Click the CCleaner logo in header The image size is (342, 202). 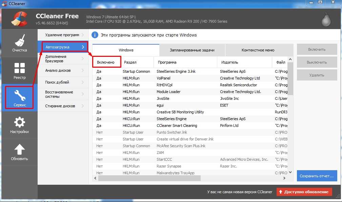tap(19, 19)
